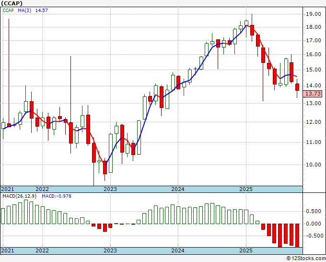Click the 12.00 price axis label
Screen dimensions: 326x262
pyautogui.click(x=314, y=122)
